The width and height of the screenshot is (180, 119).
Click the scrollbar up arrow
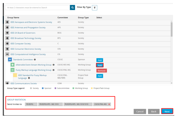pos(172,21)
